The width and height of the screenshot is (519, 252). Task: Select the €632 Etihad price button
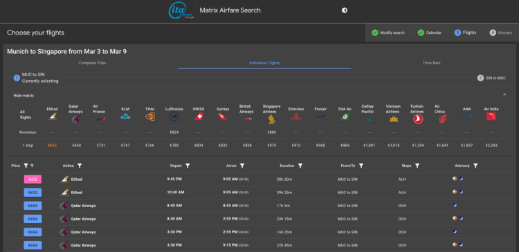click(33, 193)
